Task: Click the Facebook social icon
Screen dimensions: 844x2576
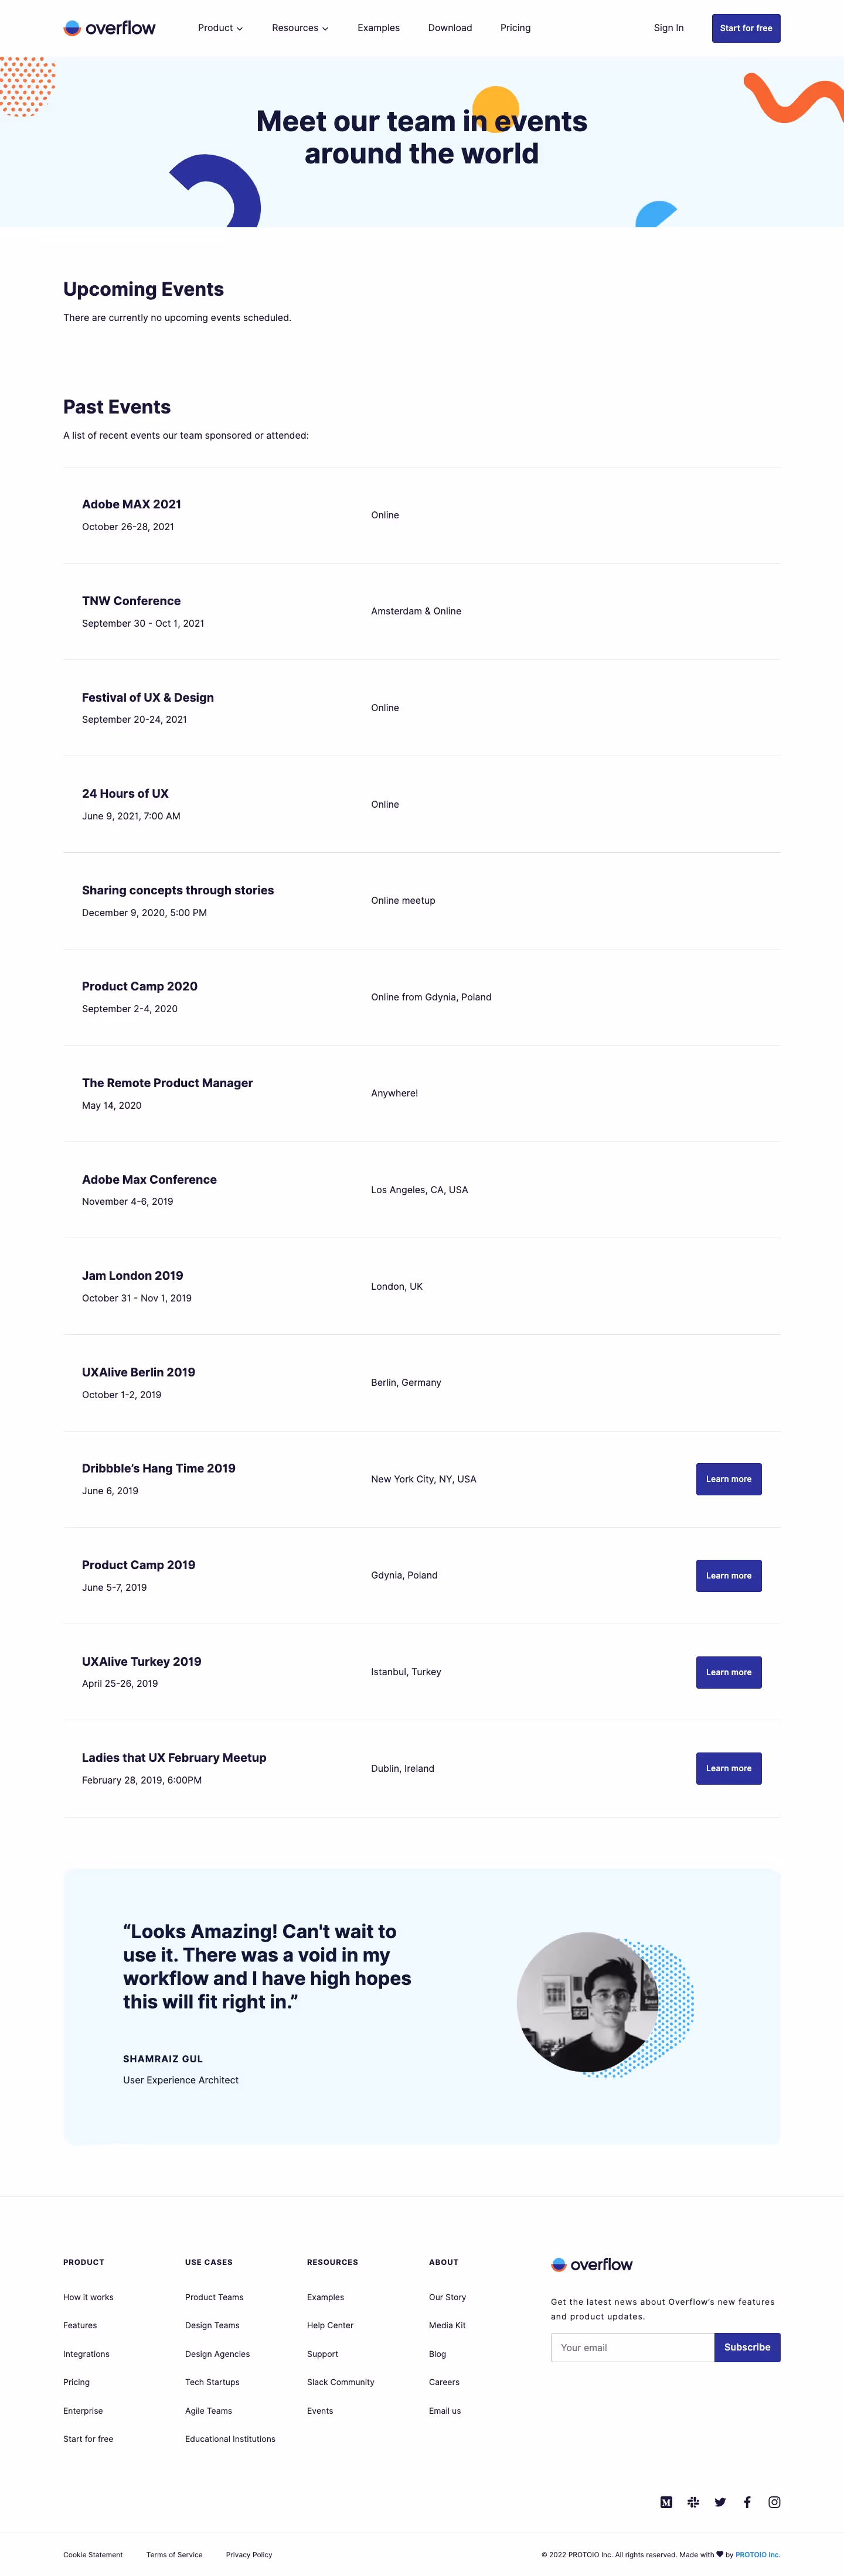Action: 747,2501
